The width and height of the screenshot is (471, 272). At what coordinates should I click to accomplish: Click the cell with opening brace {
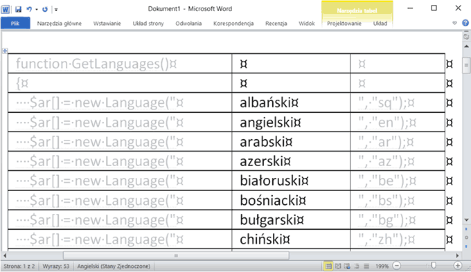click(x=120, y=83)
